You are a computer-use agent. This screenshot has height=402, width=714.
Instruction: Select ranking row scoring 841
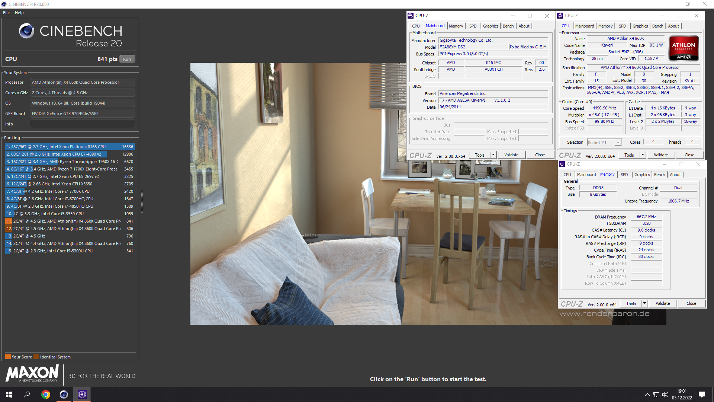coord(70,221)
